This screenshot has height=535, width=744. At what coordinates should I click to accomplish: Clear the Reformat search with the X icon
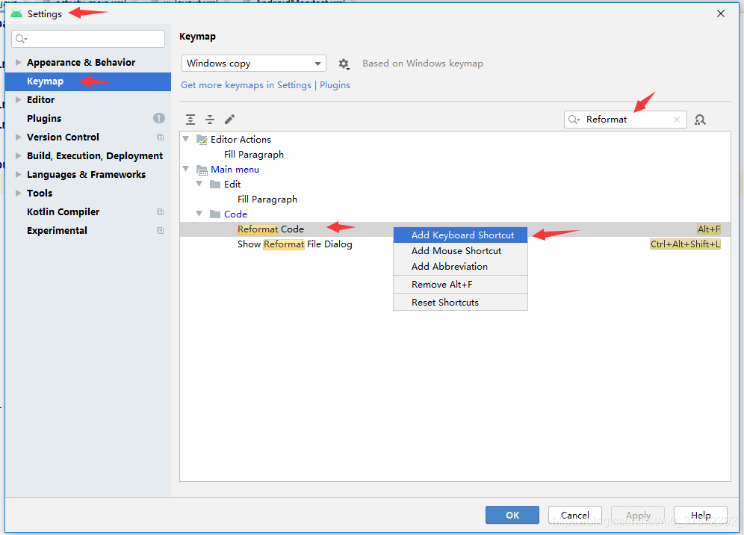pos(677,119)
